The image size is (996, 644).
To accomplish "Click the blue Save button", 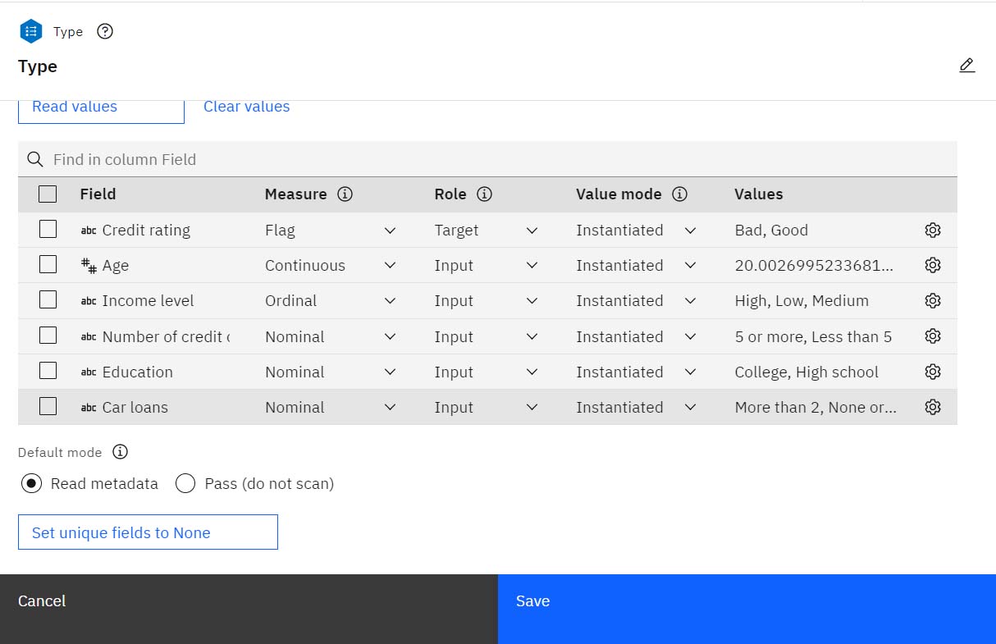I will [747, 609].
